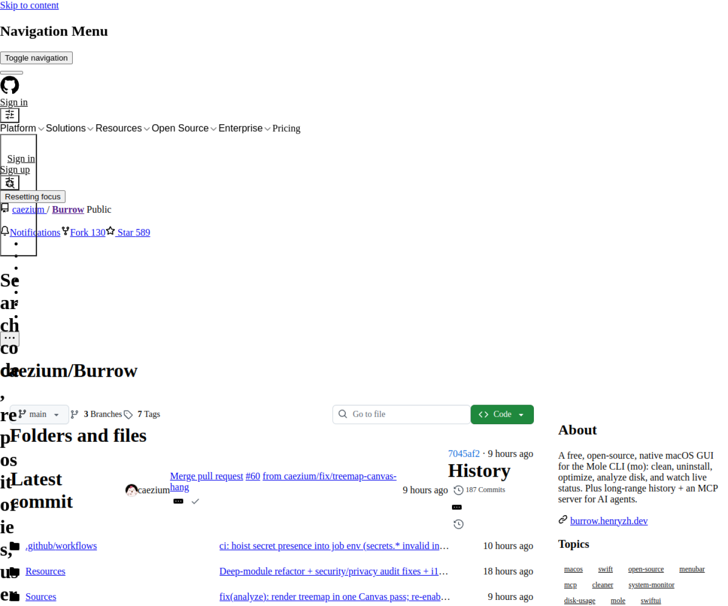Select the disk-usage topic tag
This screenshot has width=728, height=606.
(579, 601)
